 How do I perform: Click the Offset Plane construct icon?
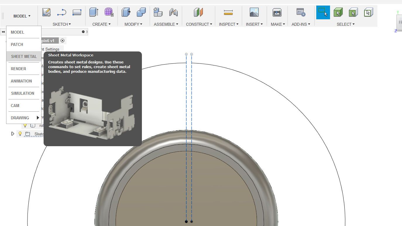coord(198,12)
